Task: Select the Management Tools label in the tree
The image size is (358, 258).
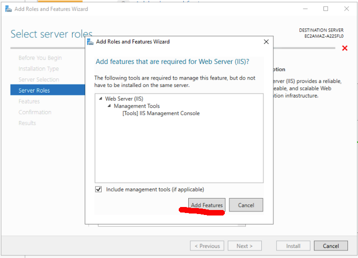Action: pyautogui.click(x=137, y=106)
